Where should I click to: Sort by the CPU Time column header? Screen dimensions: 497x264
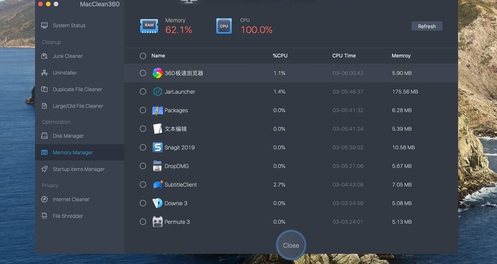[x=344, y=56]
